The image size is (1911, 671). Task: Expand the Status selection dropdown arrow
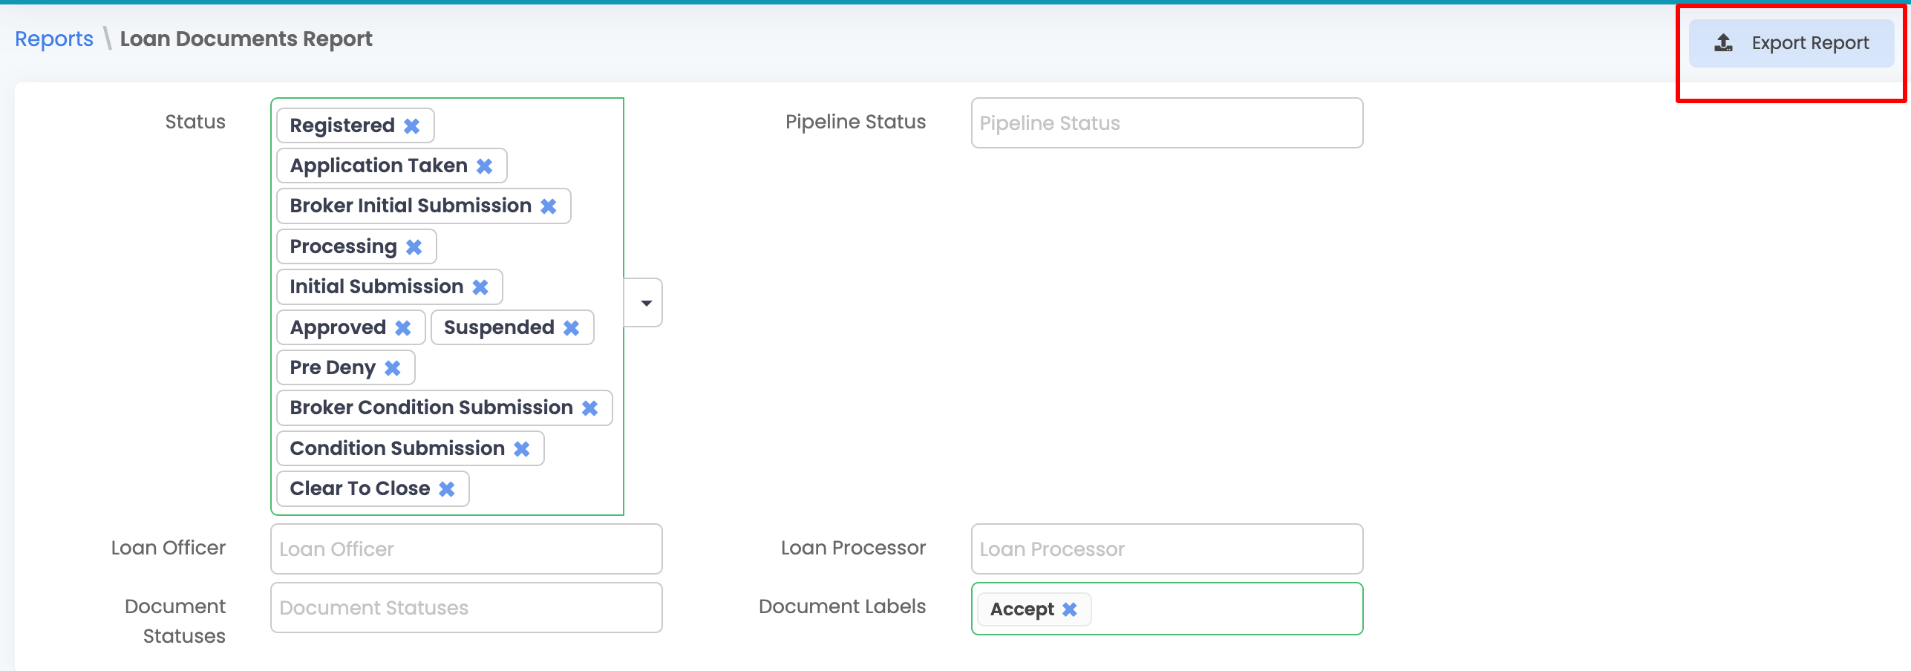tap(645, 301)
